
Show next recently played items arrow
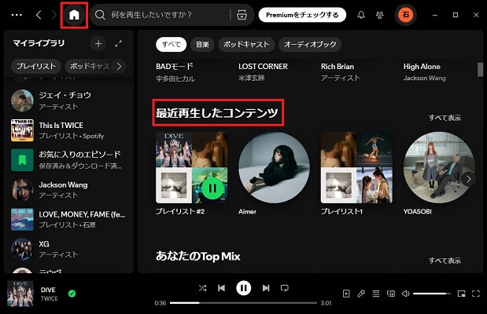click(x=468, y=179)
